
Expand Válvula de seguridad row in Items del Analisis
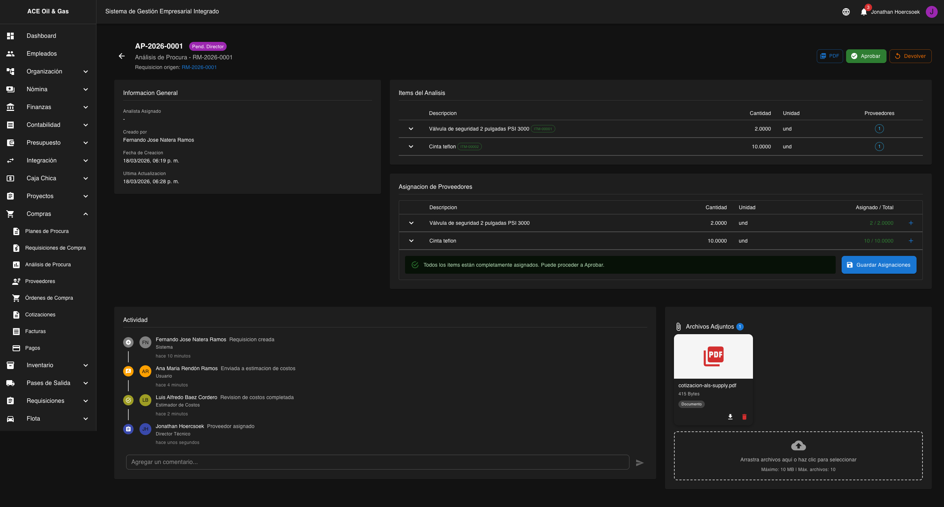pos(411,129)
